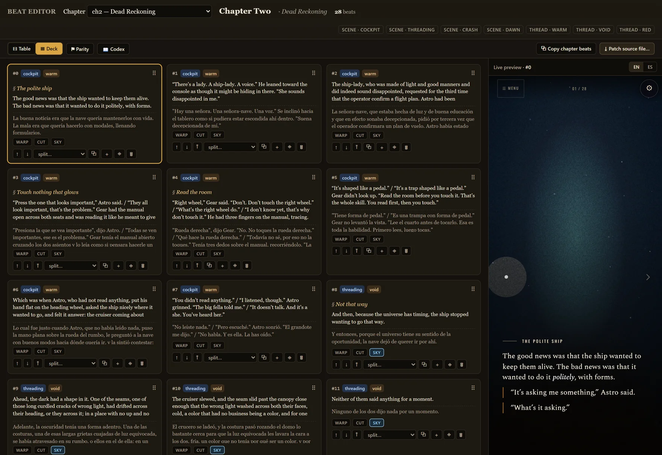Click Copy chapter beats button
This screenshot has width=662, height=455.
[x=566, y=49]
